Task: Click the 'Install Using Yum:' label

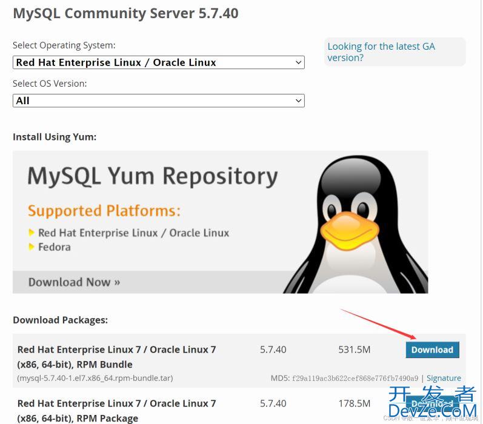Action: [x=55, y=137]
